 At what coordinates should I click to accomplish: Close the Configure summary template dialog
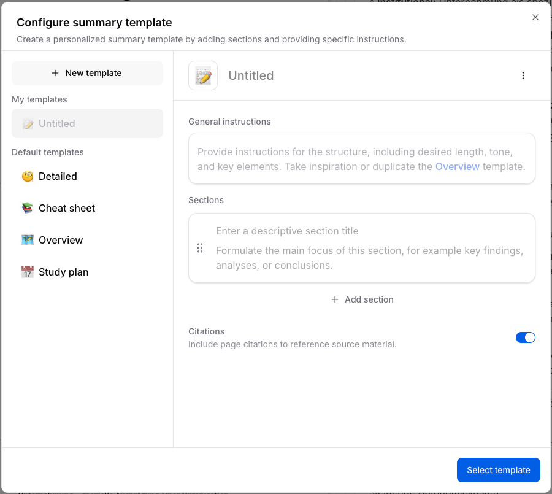[535, 17]
